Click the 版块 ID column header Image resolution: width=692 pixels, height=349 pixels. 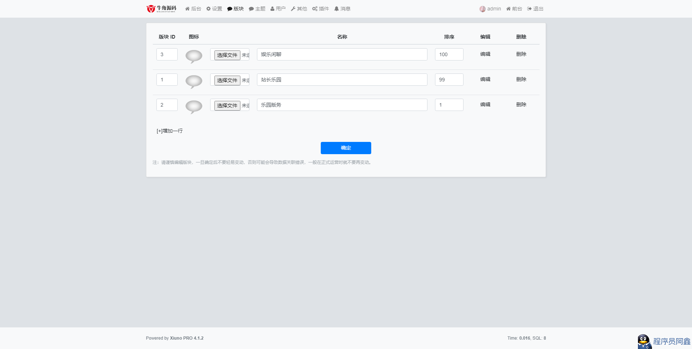[167, 37]
